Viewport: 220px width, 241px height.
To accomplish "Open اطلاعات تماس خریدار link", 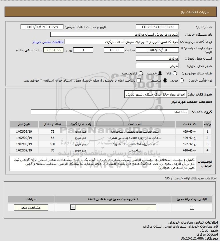I will tap(48, 42).
